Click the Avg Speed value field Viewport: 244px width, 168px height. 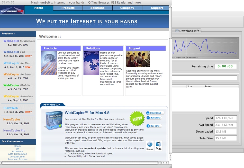tap(226, 125)
